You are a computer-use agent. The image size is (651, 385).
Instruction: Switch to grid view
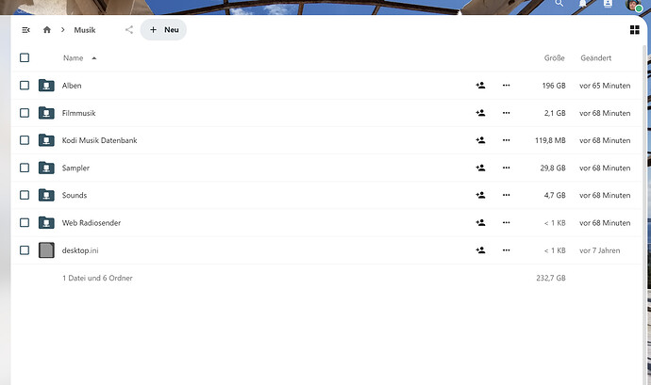(x=634, y=30)
